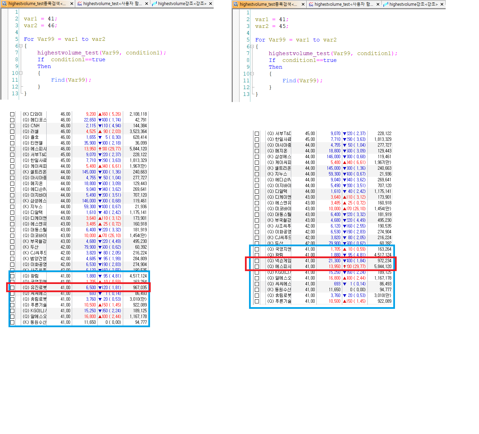Click the bar chart icon on the 강조 tab above var2 = 46

(x=154, y=4)
